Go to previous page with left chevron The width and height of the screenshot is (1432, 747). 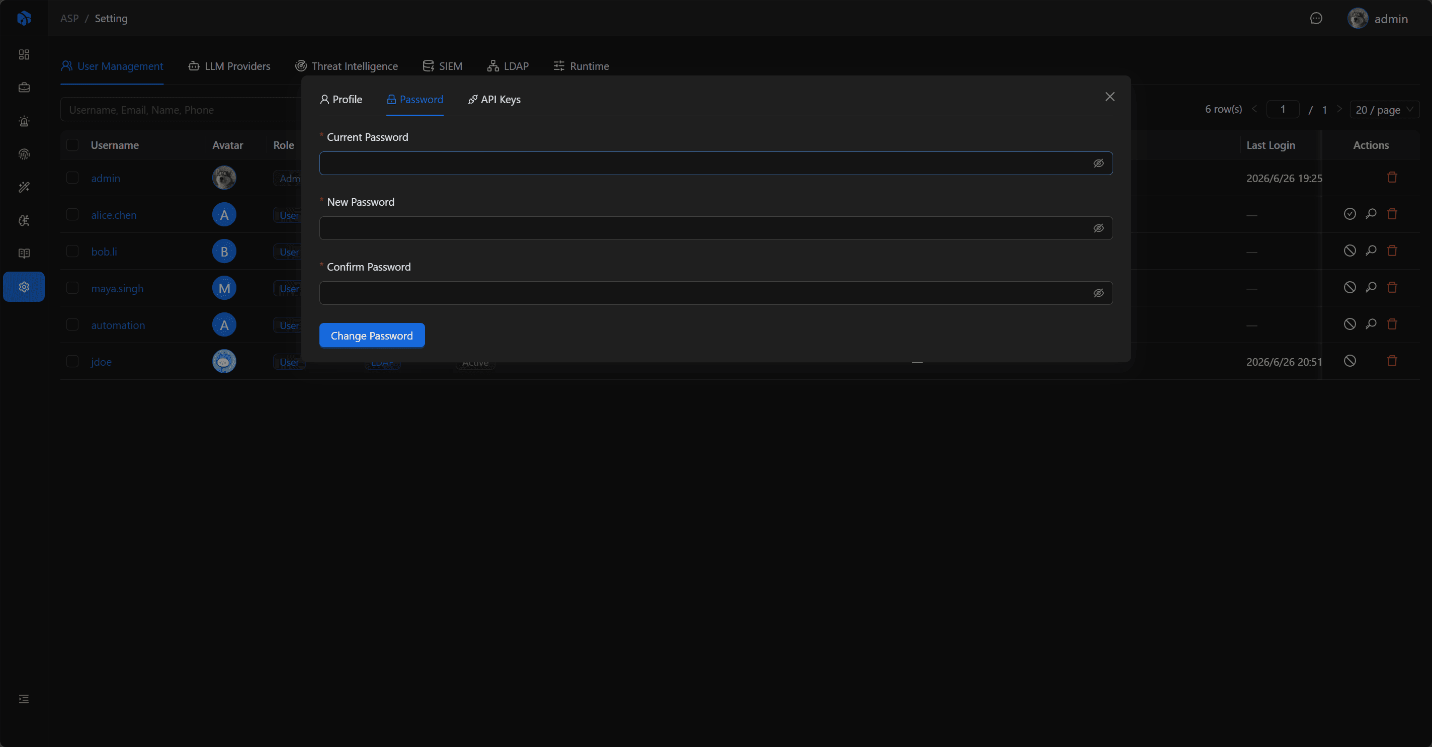(x=1254, y=109)
